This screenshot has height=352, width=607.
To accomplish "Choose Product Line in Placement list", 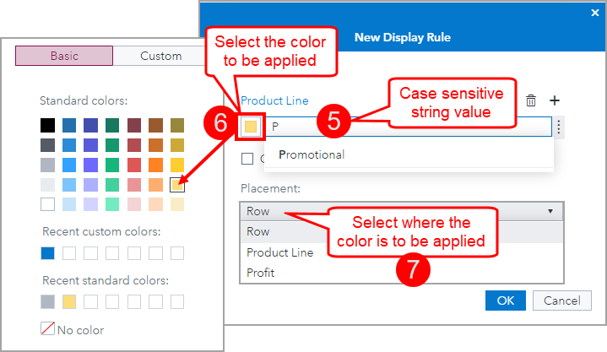I will [x=280, y=252].
